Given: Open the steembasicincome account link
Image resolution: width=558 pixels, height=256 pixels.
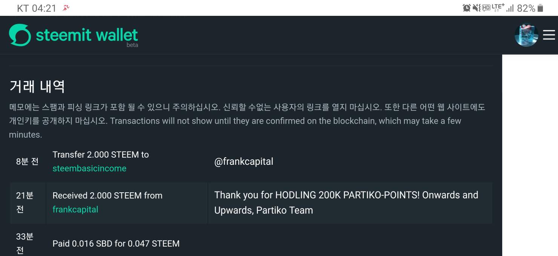Looking at the screenshot, I should [89, 169].
